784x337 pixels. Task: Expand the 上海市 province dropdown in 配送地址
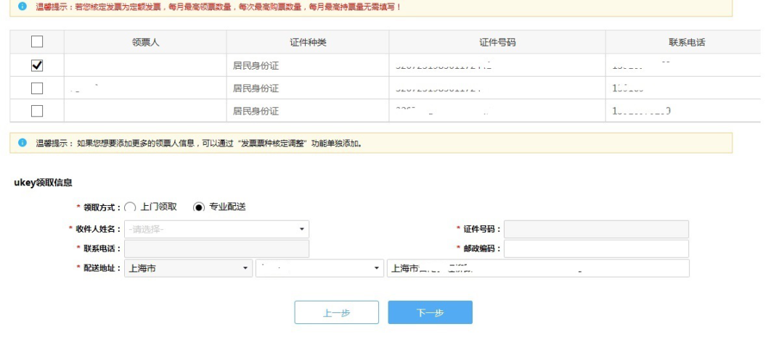(188, 269)
